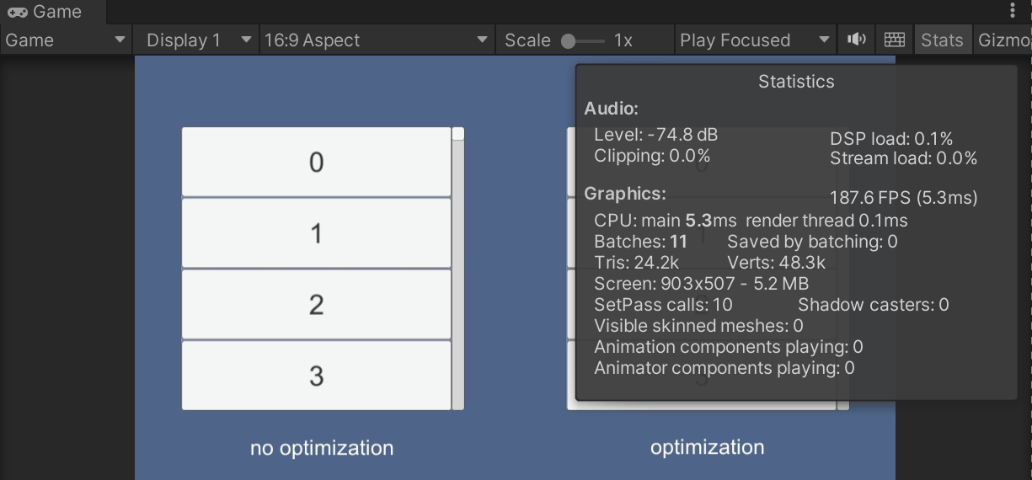Click the 'no optimization' caption text

tap(322, 448)
